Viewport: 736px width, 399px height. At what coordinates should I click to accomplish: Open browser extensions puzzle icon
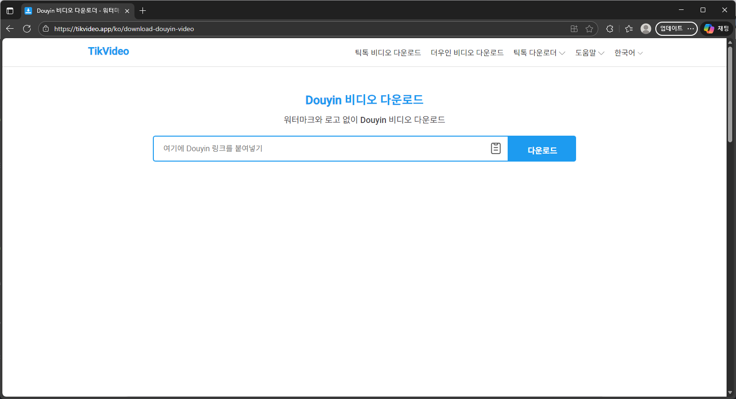pos(610,29)
